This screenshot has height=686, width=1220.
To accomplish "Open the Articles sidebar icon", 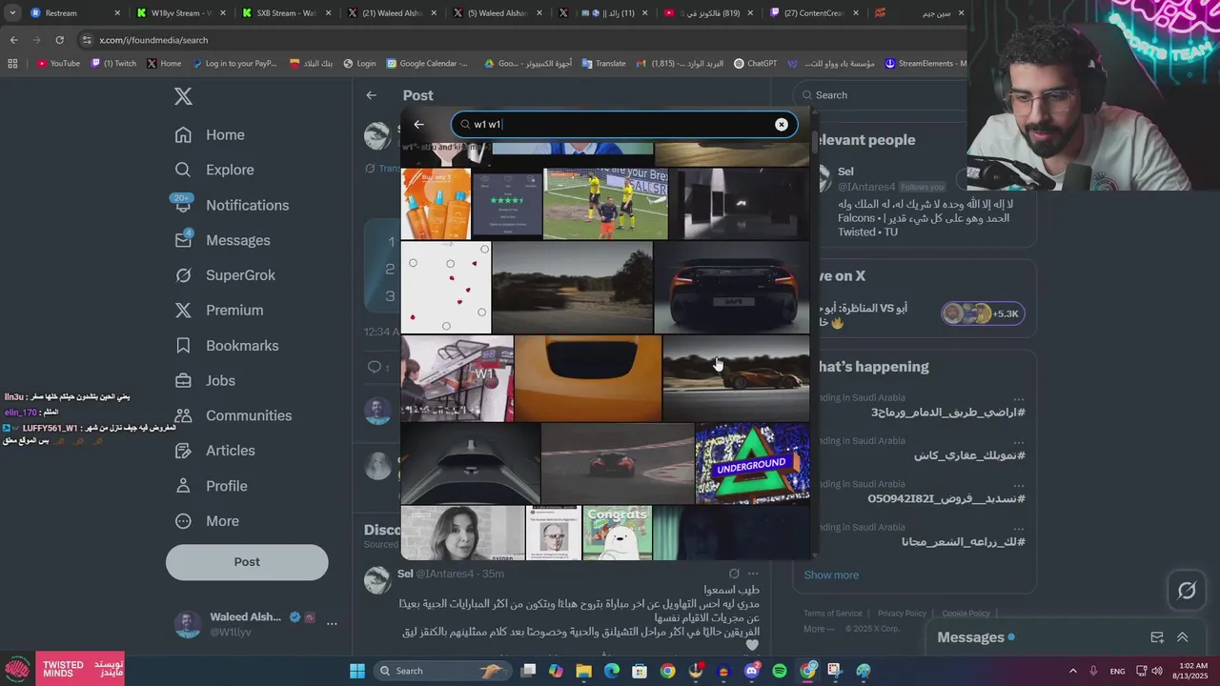I will (x=184, y=451).
